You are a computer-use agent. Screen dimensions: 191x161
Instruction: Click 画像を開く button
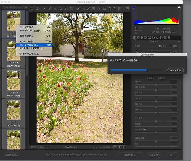(130, 155)
